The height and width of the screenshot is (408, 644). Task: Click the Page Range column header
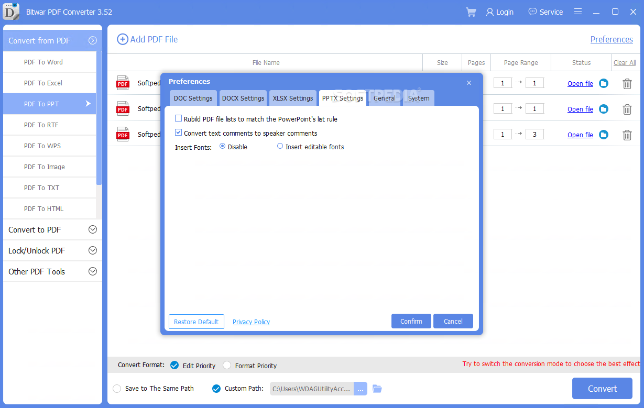tap(521, 62)
